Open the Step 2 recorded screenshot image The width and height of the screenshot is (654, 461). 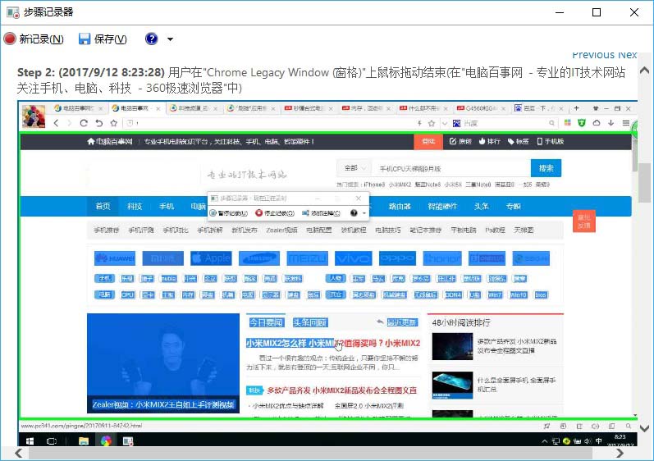pyautogui.click(x=327, y=273)
